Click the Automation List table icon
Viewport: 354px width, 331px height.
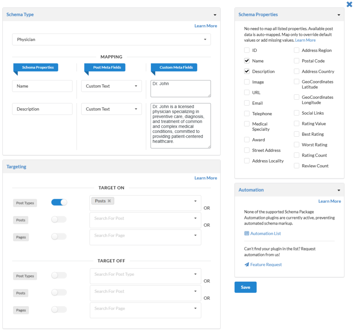246,234
